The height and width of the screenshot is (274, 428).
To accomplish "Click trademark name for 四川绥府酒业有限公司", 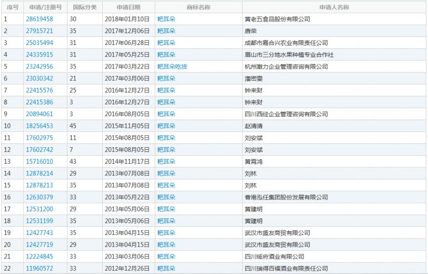I will point(166,256).
